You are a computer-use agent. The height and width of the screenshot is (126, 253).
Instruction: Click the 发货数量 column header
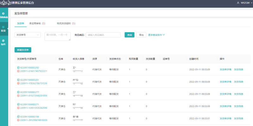151,59
